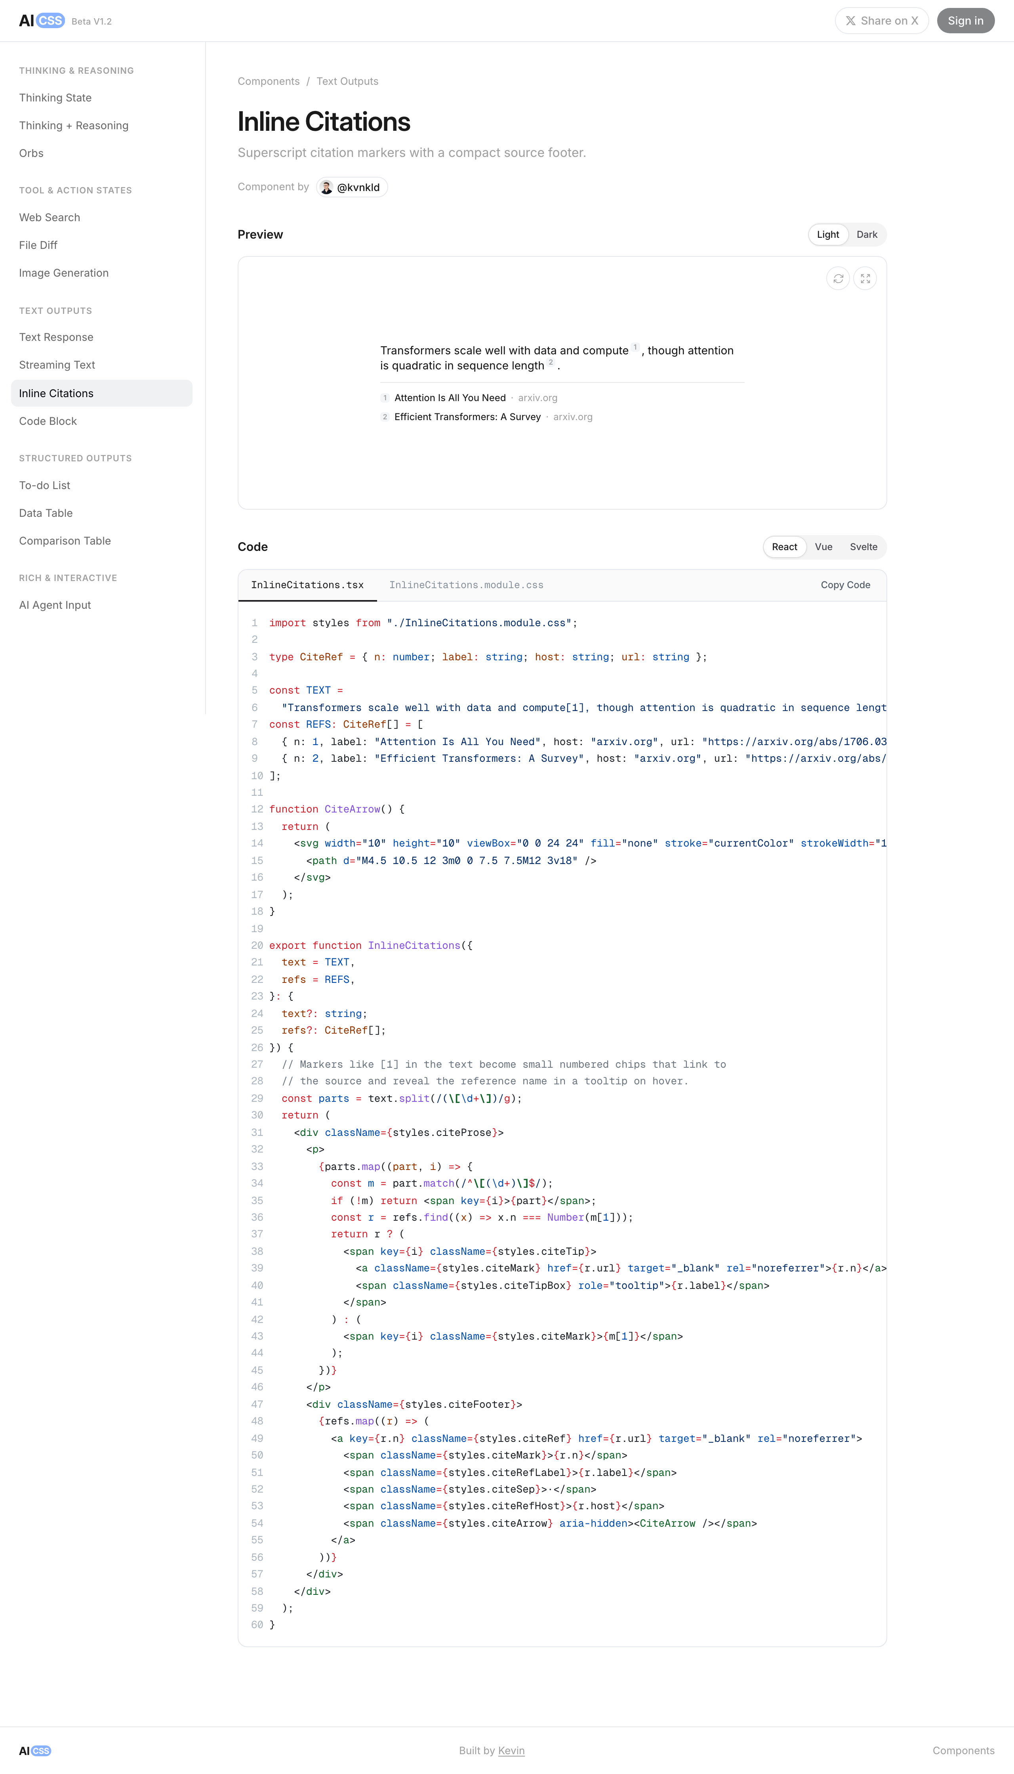This screenshot has height=1774, width=1014.
Task: Click the 'function CiteArrow()' code line
Action: [336, 809]
